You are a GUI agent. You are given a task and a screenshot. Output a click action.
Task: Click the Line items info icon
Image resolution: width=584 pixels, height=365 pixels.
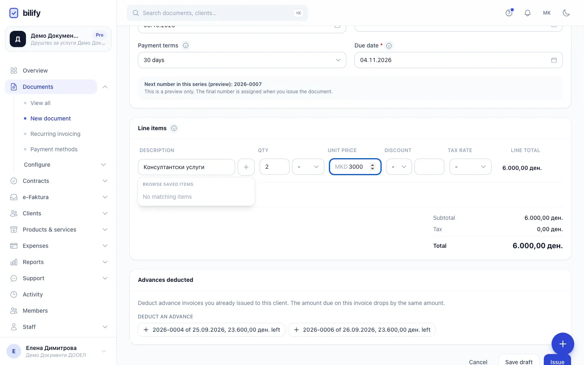point(174,128)
